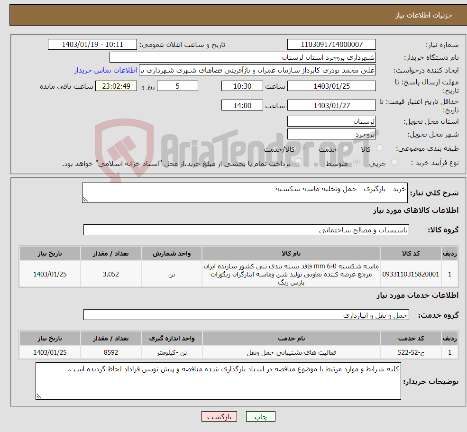Viewport: 467px width, 432px height.
Task: Click the resize handle of description textarea
Action: 85,200
